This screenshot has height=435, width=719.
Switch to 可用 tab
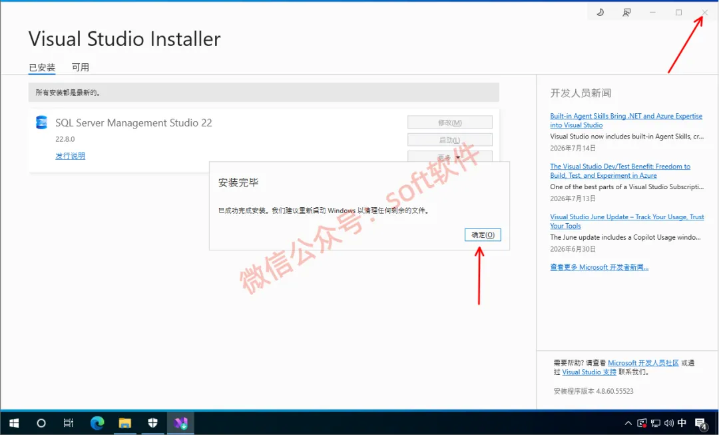[x=81, y=67]
